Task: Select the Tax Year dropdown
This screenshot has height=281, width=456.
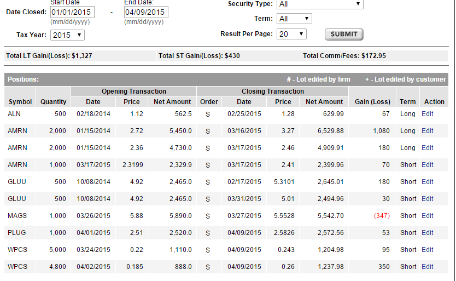Action: click(x=67, y=35)
